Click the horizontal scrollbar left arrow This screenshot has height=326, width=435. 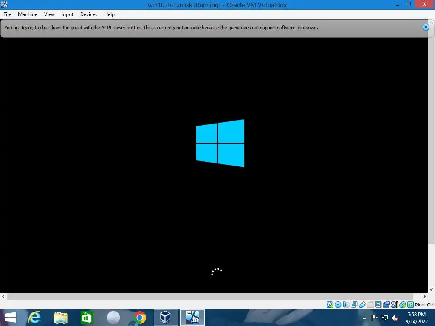3,296
